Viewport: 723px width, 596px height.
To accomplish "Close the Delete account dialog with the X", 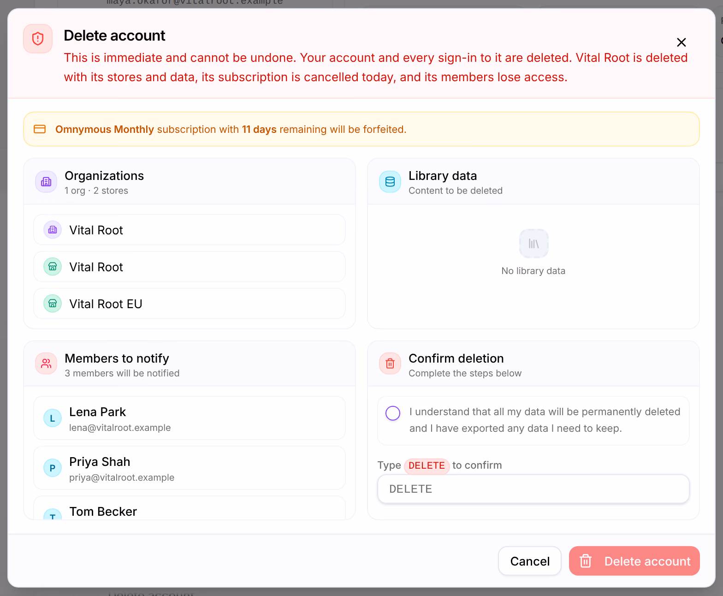I will 681,42.
